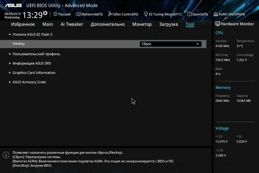Click the gear icon next to the clock

pos(45,13)
